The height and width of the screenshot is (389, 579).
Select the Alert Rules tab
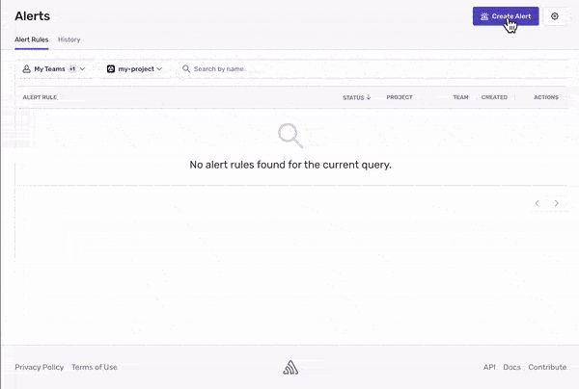(32, 39)
